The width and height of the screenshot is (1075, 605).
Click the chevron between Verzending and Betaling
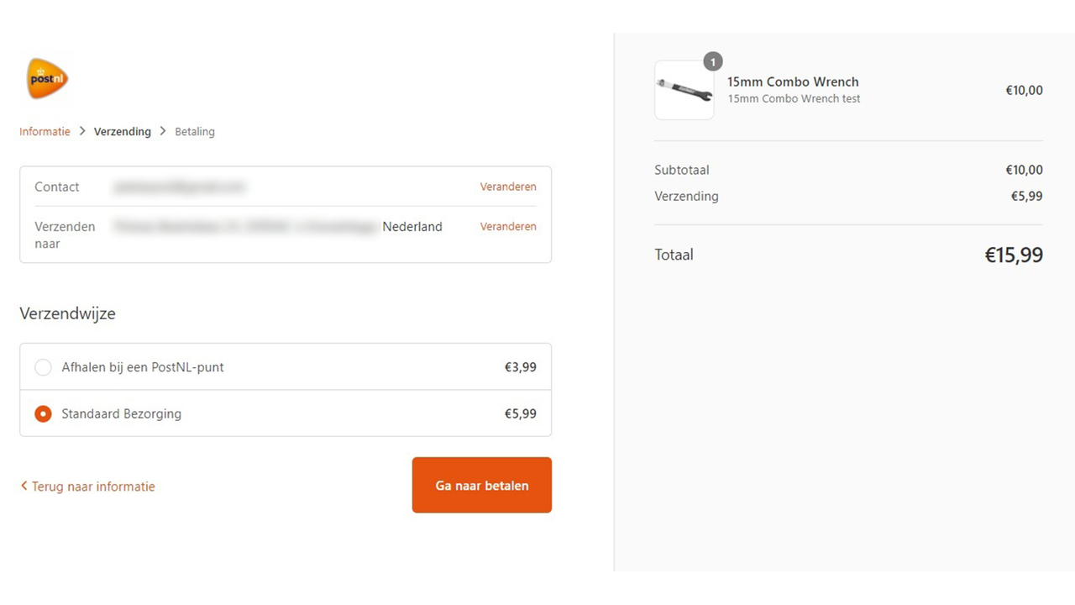[x=162, y=131]
